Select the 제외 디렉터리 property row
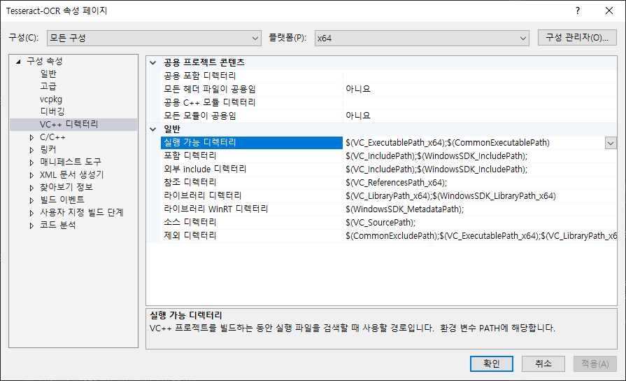The width and height of the screenshot is (626, 381). coord(252,236)
